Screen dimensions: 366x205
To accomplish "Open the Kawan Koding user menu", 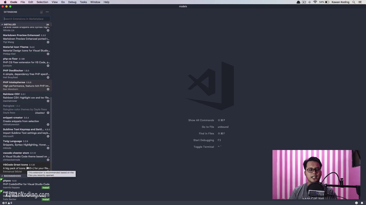I will pos(340,2).
